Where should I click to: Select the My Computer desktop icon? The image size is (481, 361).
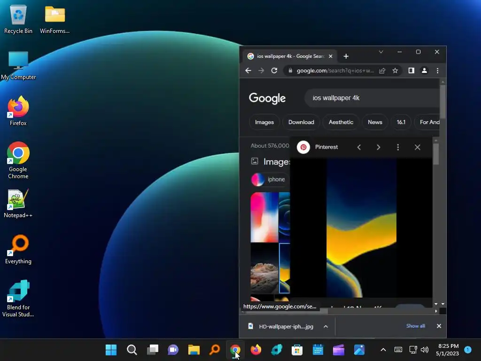click(18, 65)
